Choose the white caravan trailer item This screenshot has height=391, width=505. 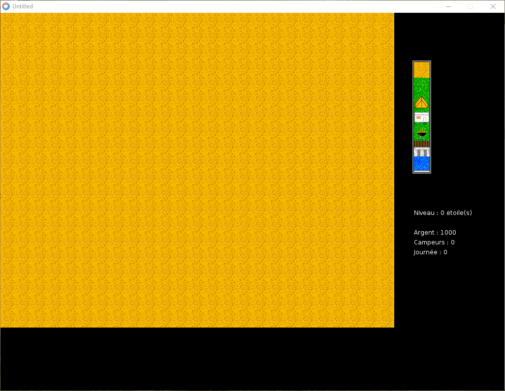(422, 118)
